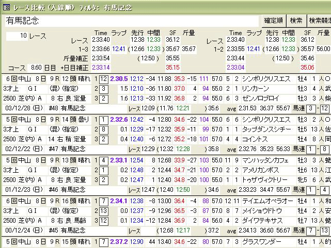Click red 3F value 33.9 of マンハッタンカフェ
This screenshot has width=331, height=248.
tap(179, 160)
